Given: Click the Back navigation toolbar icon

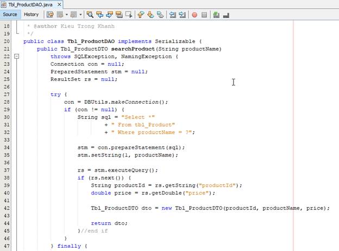Looking at the screenshot, I should click(60, 15).
